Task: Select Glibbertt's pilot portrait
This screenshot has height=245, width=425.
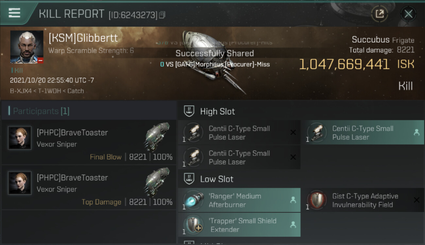Action: pos(27,47)
